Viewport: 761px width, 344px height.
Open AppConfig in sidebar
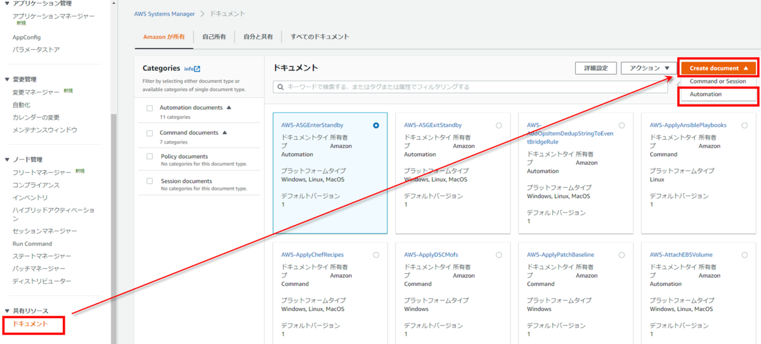[x=27, y=37]
